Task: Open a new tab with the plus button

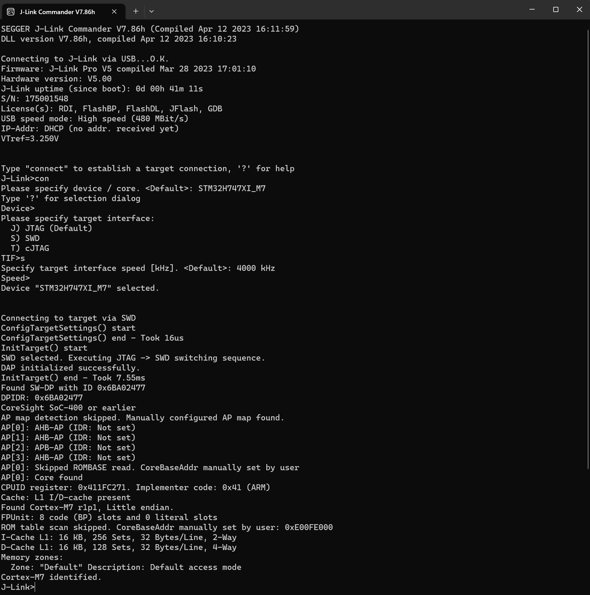Action: point(136,11)
